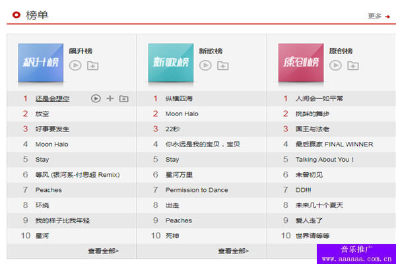The image size is (396, 264).
Task: Open Moon Halo in 新歌榜 list
Action: (x=182, y=114)
